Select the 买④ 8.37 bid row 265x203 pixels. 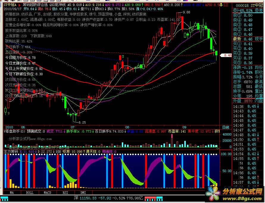[248, 58]
